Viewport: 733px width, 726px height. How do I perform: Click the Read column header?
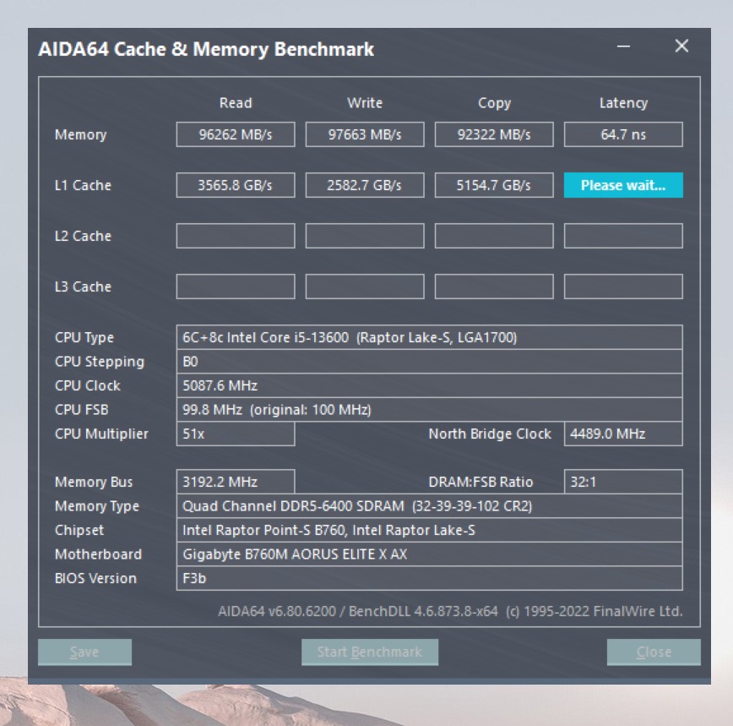click(236, 103)
